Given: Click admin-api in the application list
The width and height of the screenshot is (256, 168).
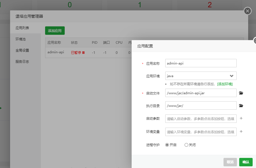Looking at the screenshot, I should click(x=56, y=52).
